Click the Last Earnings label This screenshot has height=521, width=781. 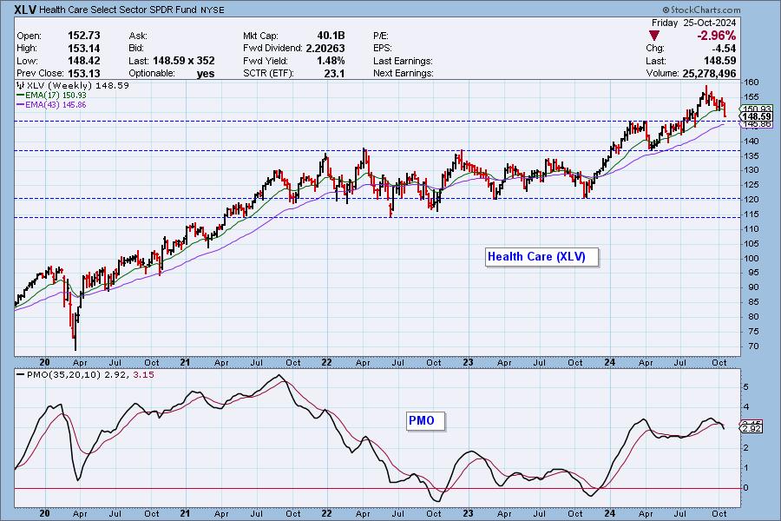[x=403, y=61]
